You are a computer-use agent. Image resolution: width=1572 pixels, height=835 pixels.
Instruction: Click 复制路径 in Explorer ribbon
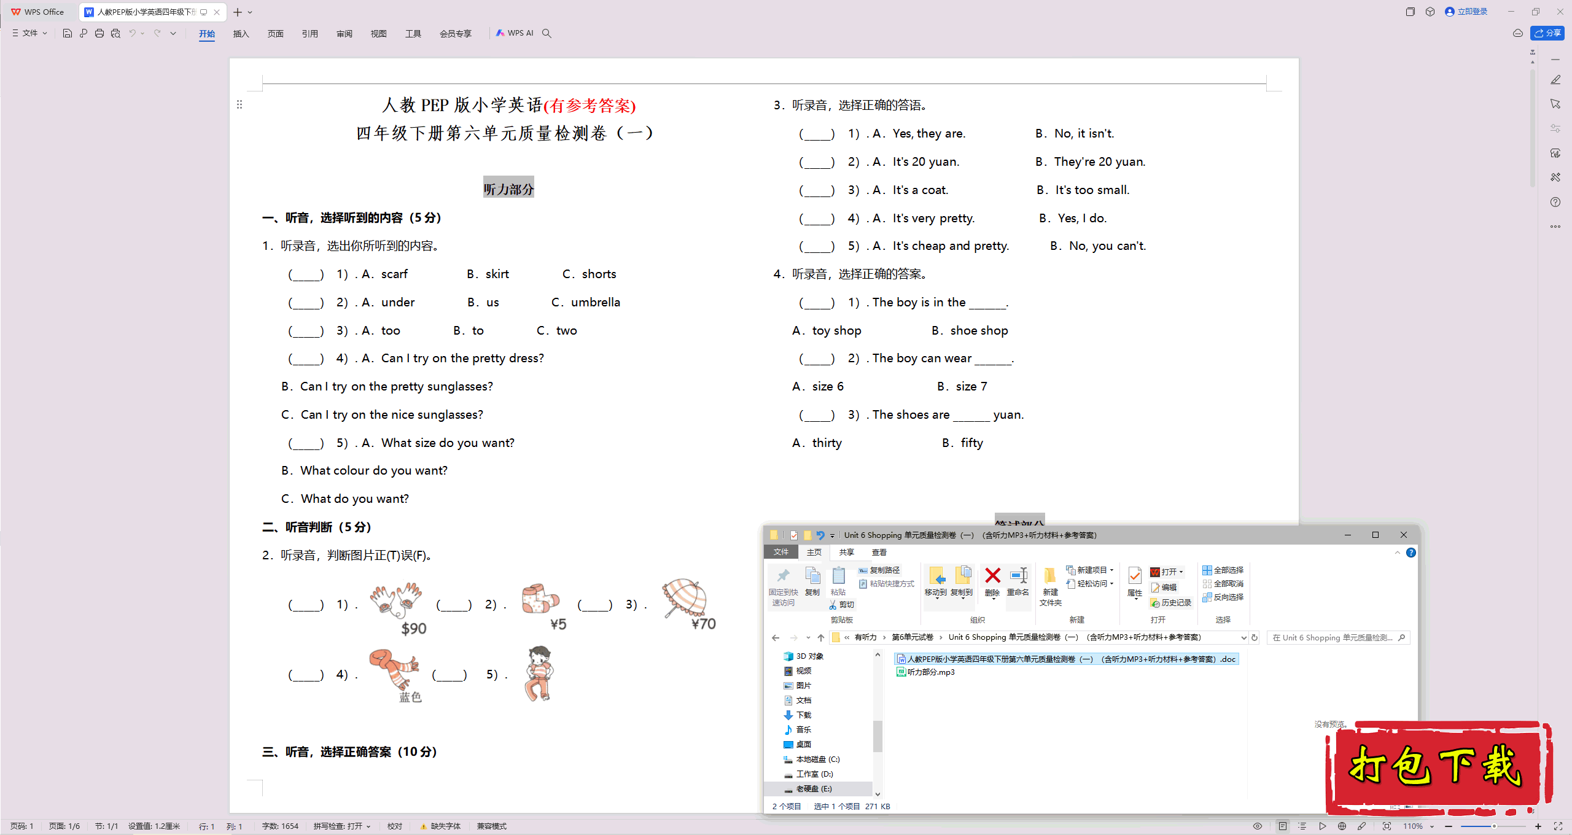(879, 570)
